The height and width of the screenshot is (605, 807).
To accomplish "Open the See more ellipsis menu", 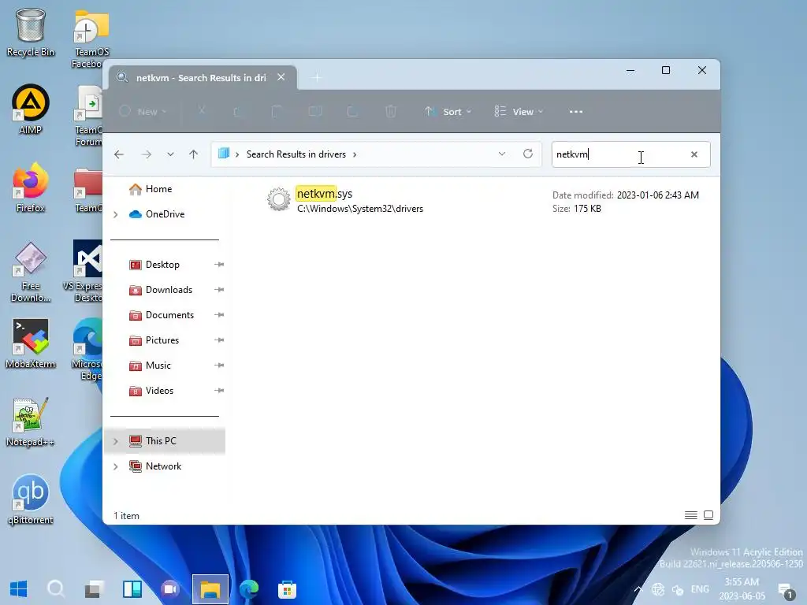I will coord(576,112).
